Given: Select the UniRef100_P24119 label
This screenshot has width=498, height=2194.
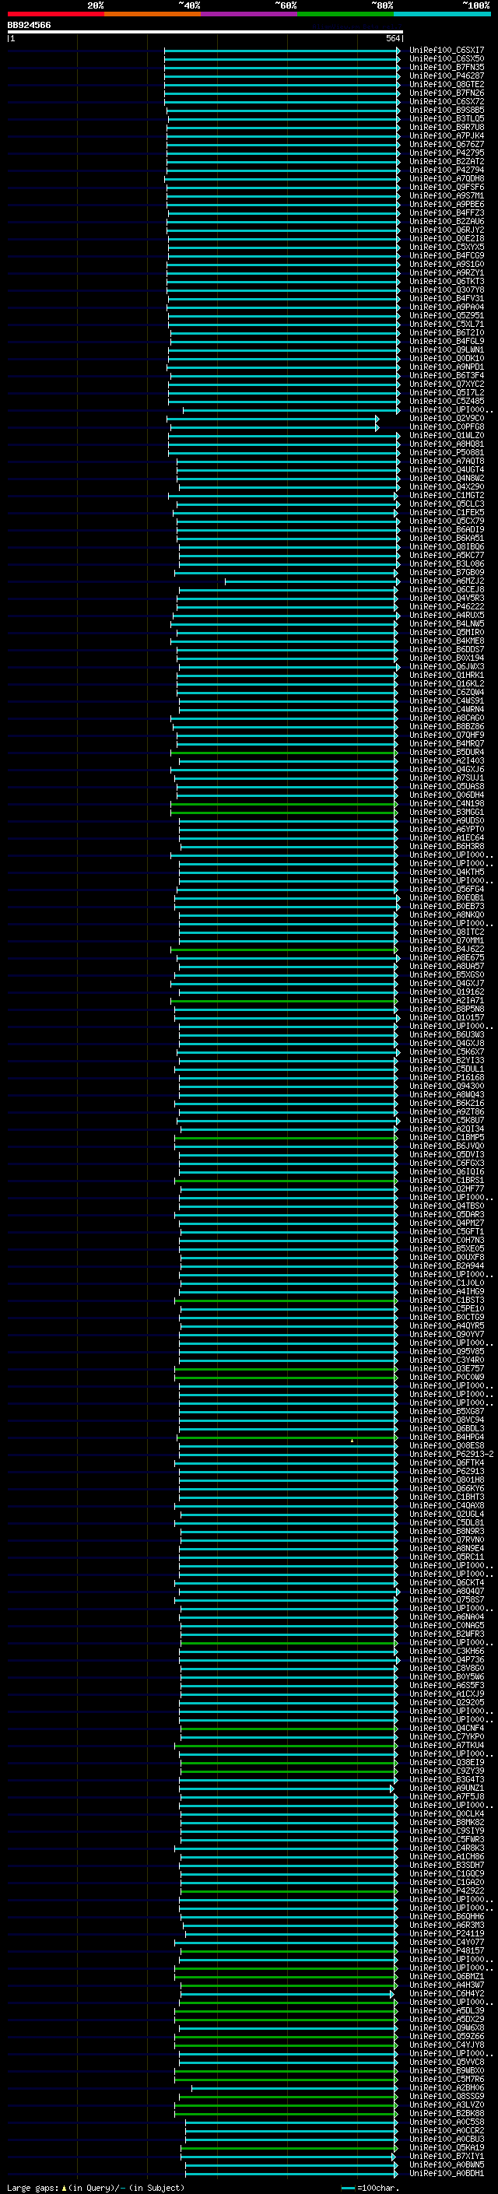Looking at the screenshot, I should tap(447, 1933).
